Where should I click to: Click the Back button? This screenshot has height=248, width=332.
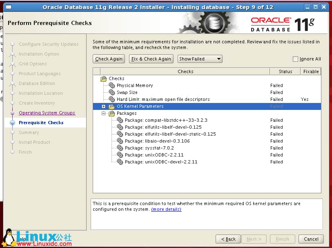228,239
